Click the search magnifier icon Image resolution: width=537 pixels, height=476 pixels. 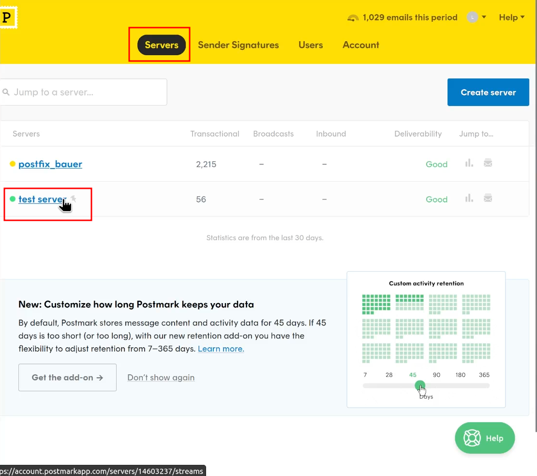pyautogui.click(x=6, y=92)
